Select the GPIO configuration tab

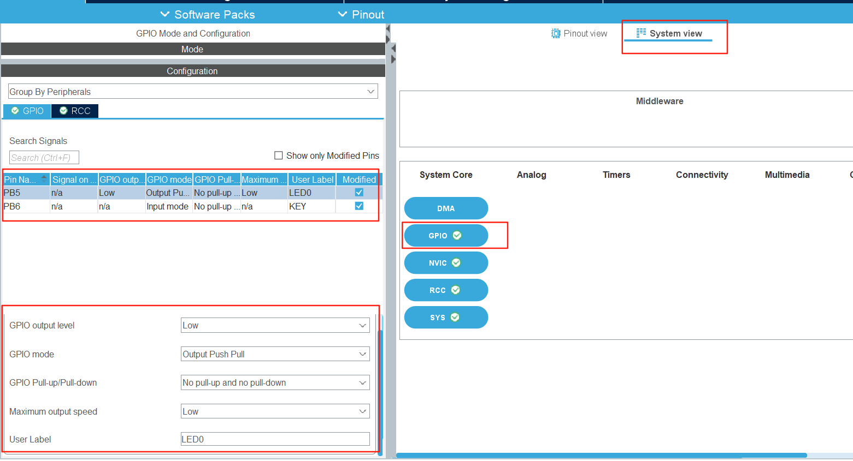click(x=27, y=111)
